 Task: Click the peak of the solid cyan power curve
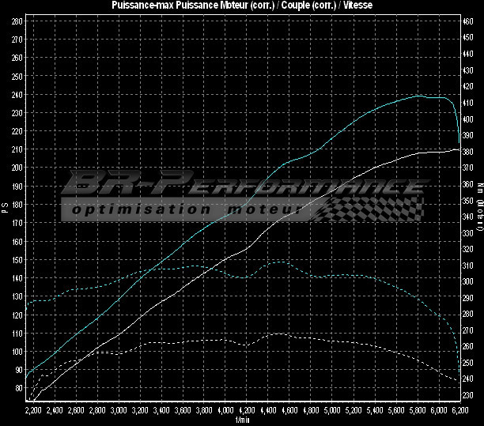(x=420, y=96)
